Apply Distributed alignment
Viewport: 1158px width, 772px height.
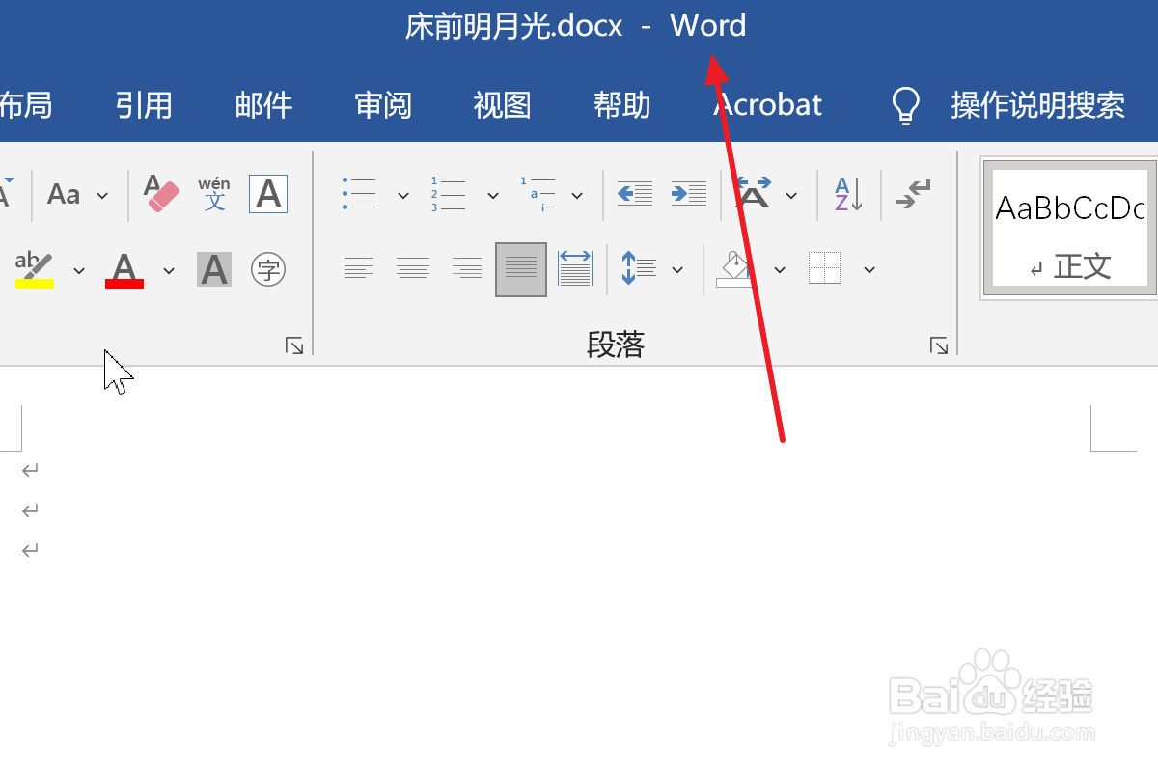pos(575,269)
